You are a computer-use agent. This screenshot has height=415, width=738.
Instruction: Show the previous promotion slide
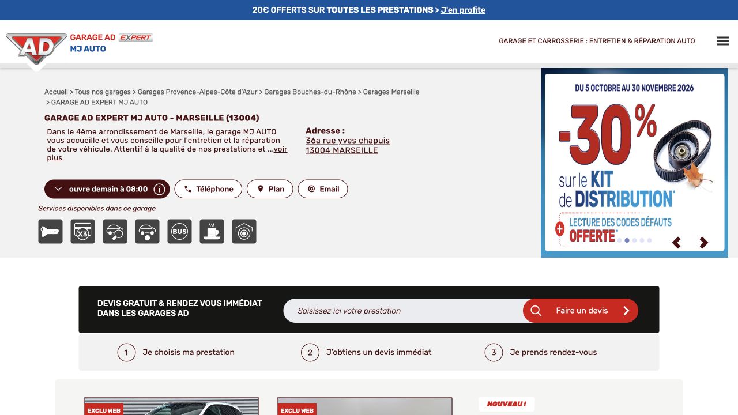coord(677,243)
